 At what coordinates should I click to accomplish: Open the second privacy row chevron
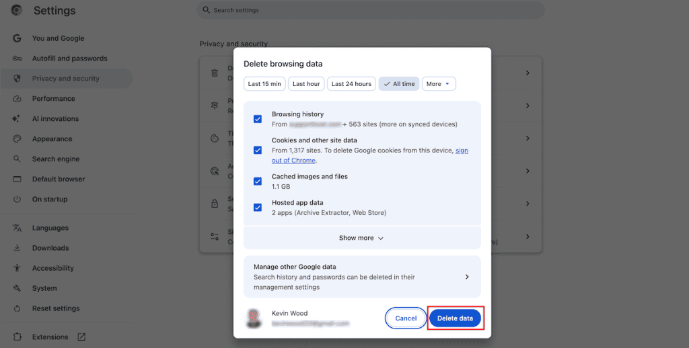[528, 105]
